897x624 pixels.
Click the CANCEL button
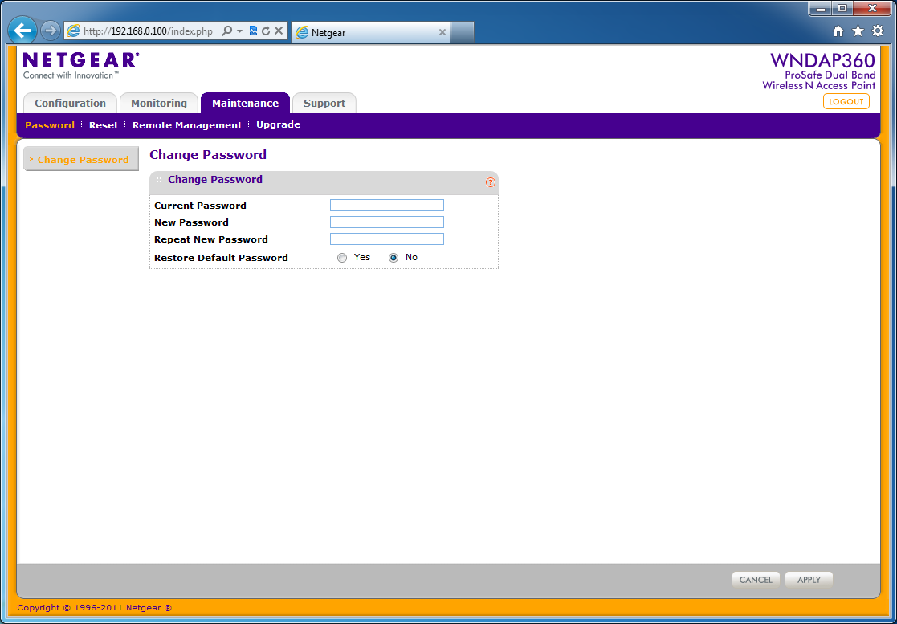[756, 579]
